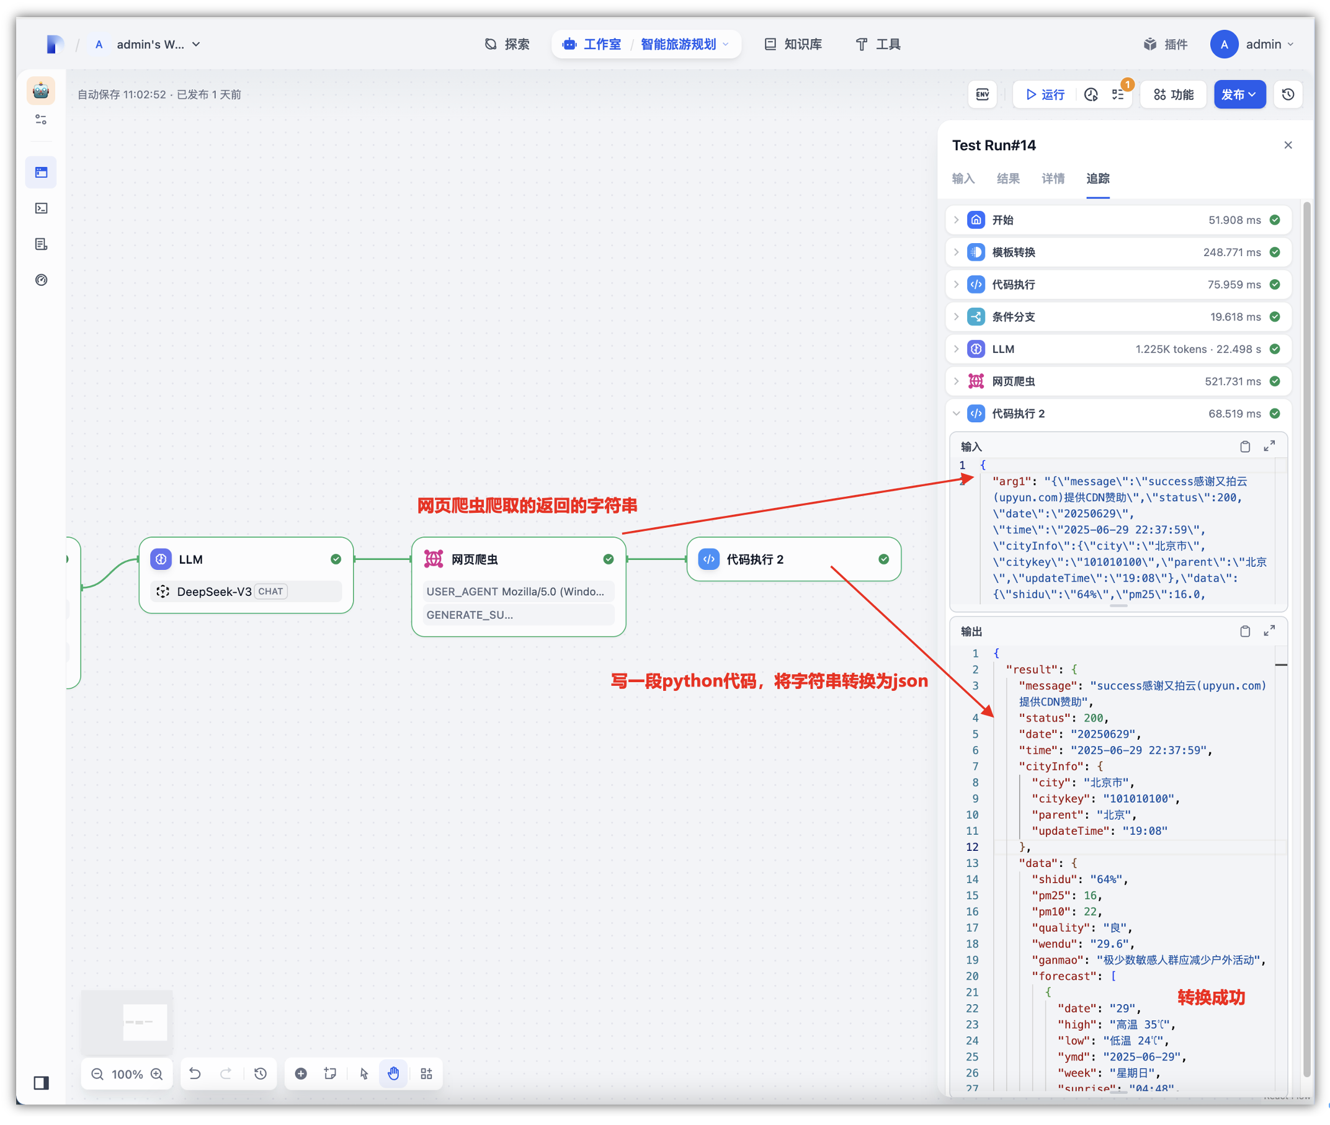This screenshot has width=1330, height=1125.
Task: Click the 功能 features button
Action: 1173,94
